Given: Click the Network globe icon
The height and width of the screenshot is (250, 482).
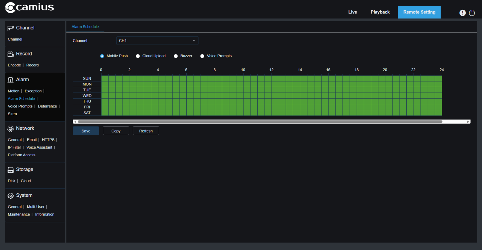Looking at the screenshot, I should click(10, 128).
